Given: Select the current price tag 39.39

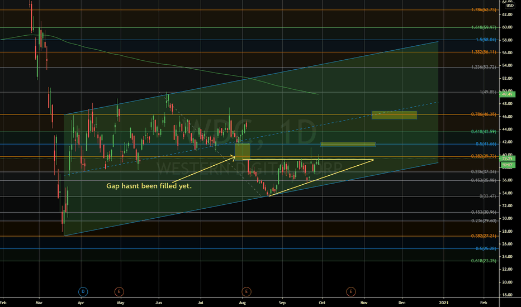Looking at the screenshot, I should click(x=508, y=159).
